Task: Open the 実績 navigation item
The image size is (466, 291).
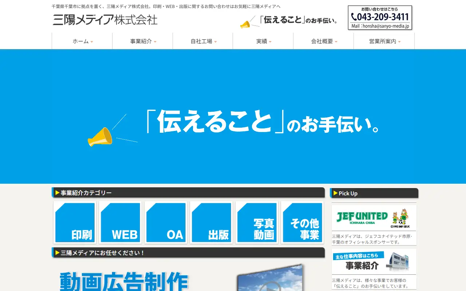Action: coord(263,41)
